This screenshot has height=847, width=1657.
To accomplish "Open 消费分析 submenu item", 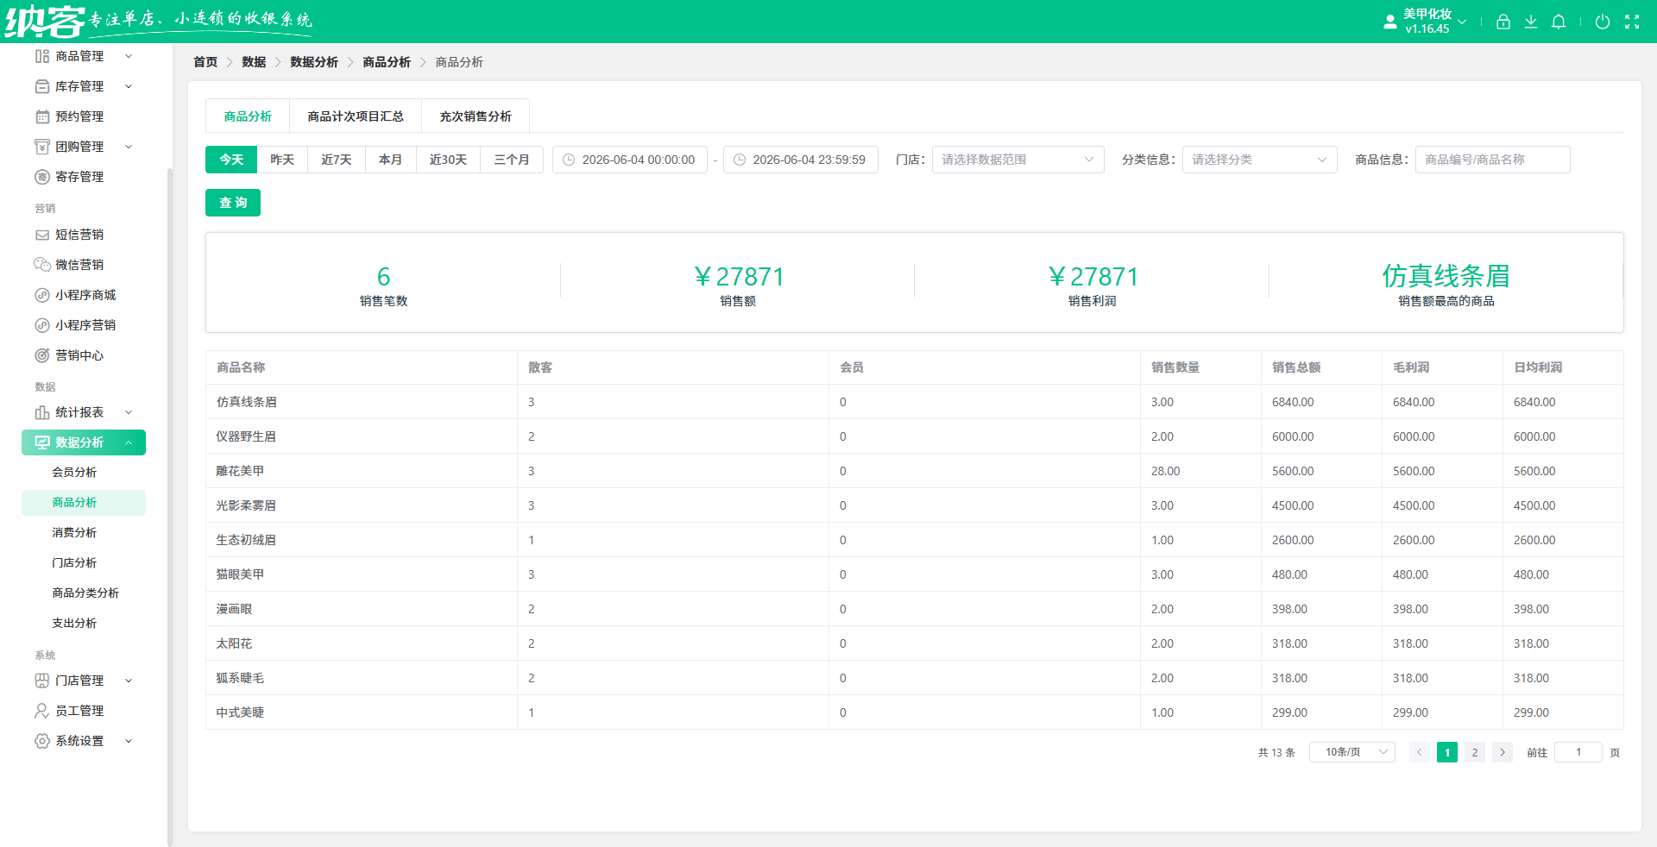I will [74, 533].
